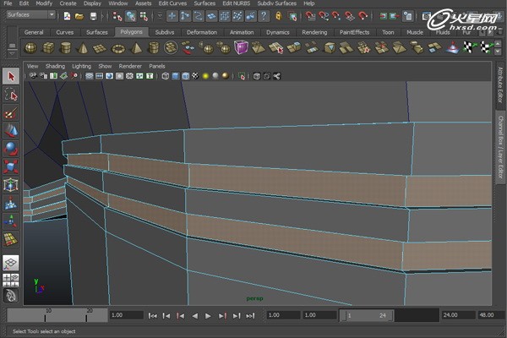Image resolution: width=507 pixels, height=338 pixels.
Task: Open the Attribute Editor side tab
Action: (x=499, y=86)
